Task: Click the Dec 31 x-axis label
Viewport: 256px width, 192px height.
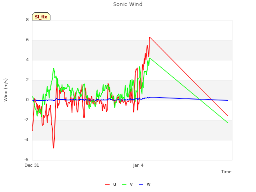Action: pyautogui.click(x=32, y=165)
